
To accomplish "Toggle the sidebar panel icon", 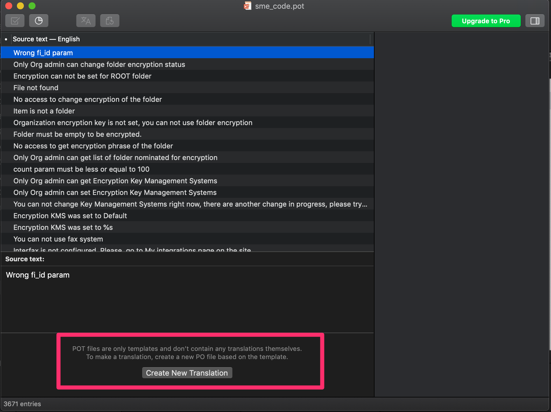I will [x=535, y=21].
